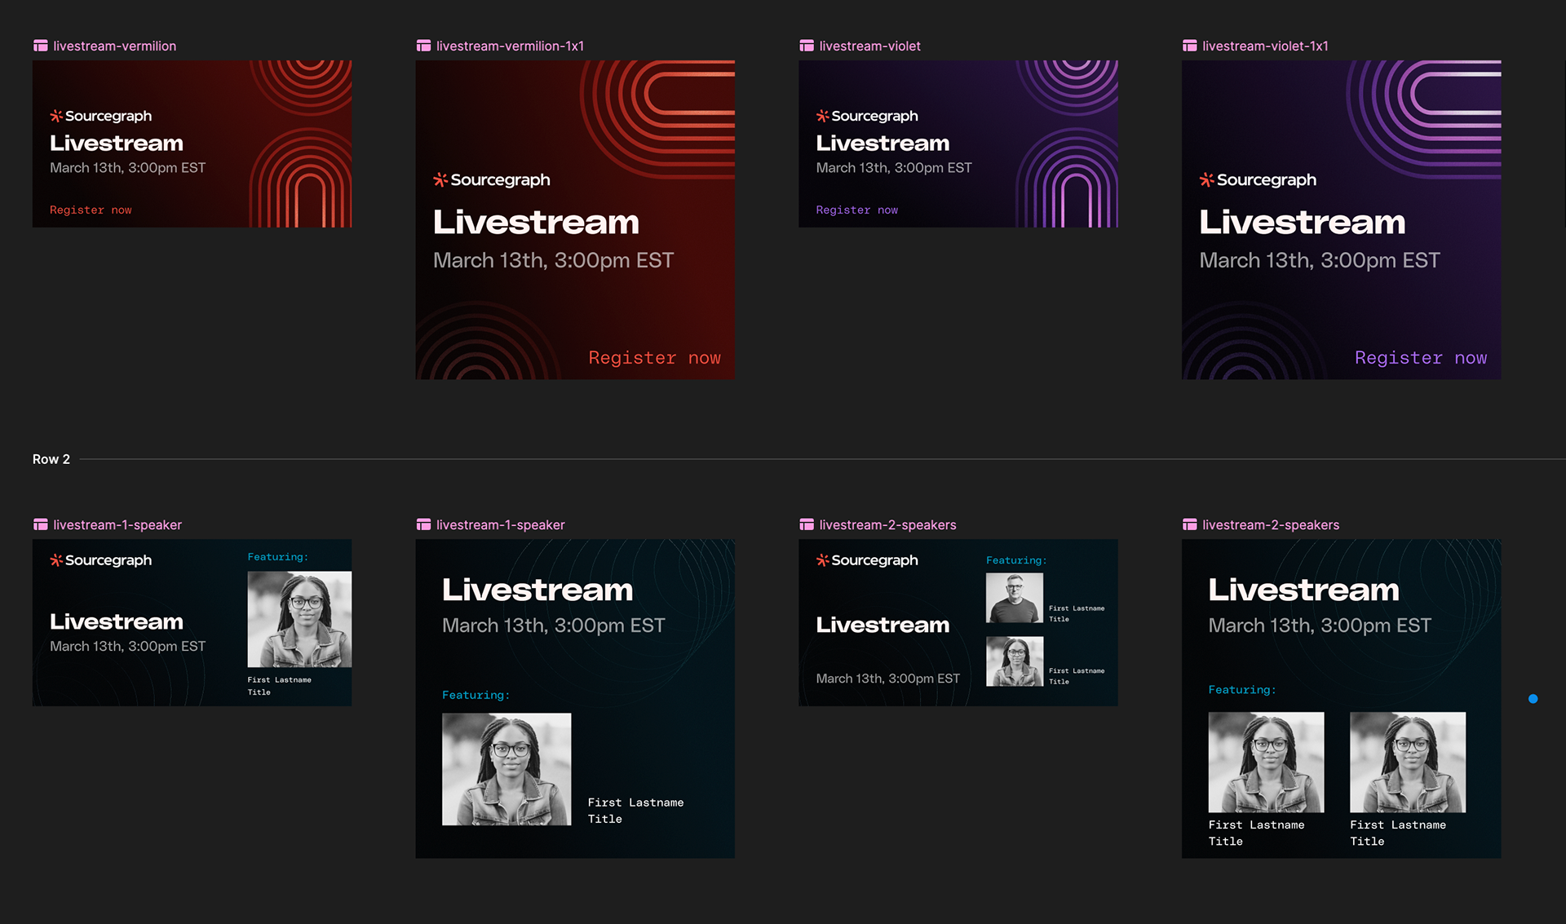The height and width of the screenshot is (924, 1566).
Task: Click Livestream heading in vermilion 1x1 frame
Action: (536, 223)
